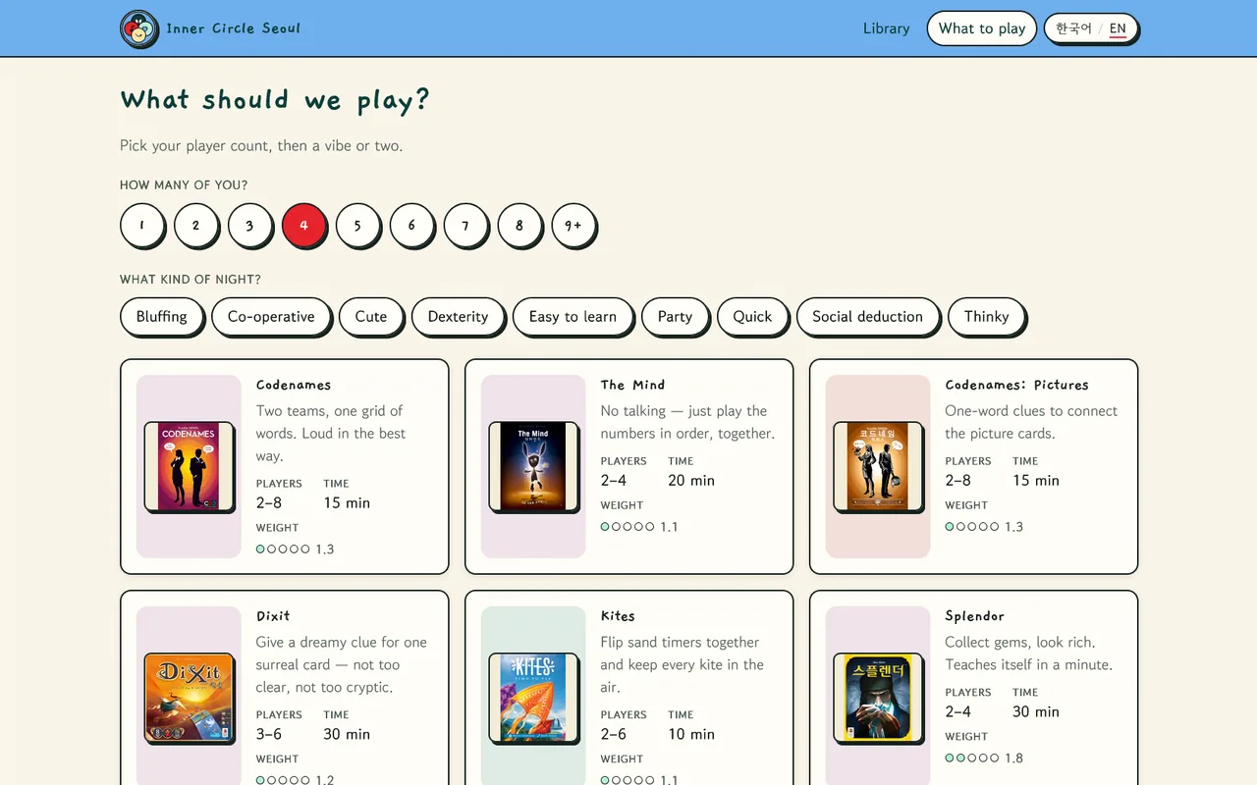Open the Dixit box cover
This screenshot has height=785, width=1257.
pyautogui.click(x=189, y=698)
